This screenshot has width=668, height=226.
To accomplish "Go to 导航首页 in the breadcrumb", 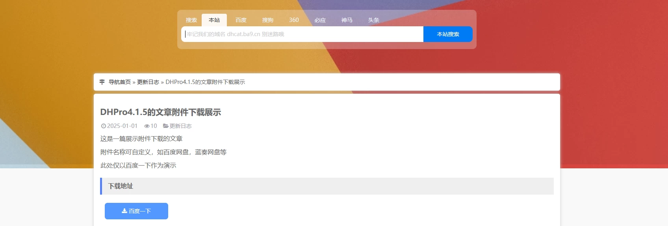I will [x=120, y=82].
